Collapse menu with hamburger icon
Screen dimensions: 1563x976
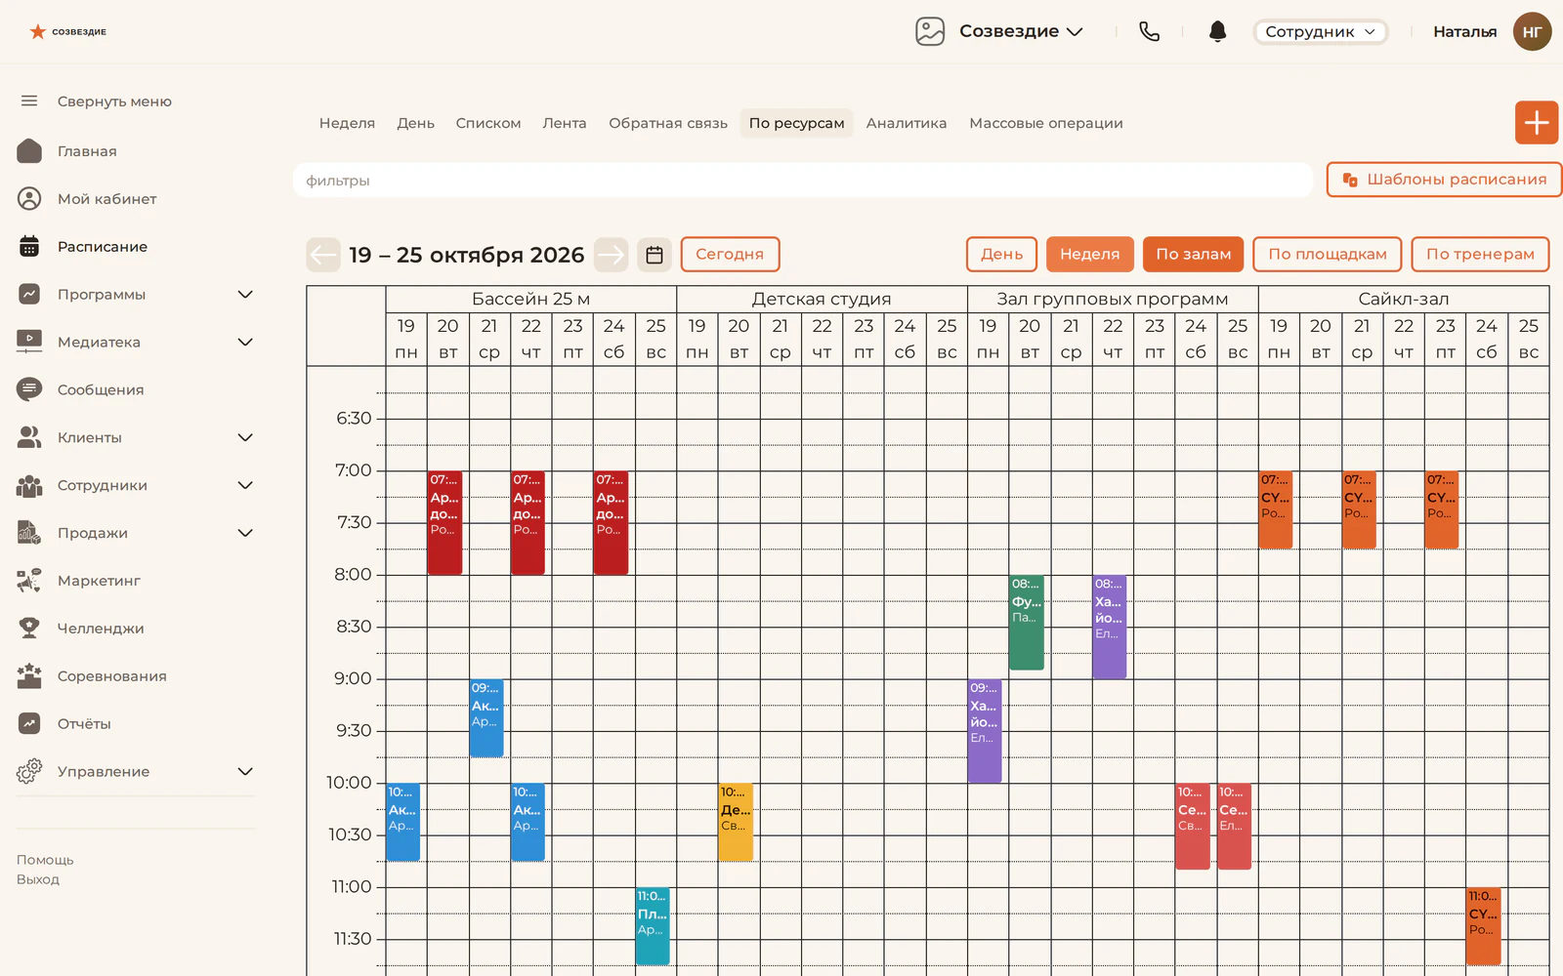point(29,101)
